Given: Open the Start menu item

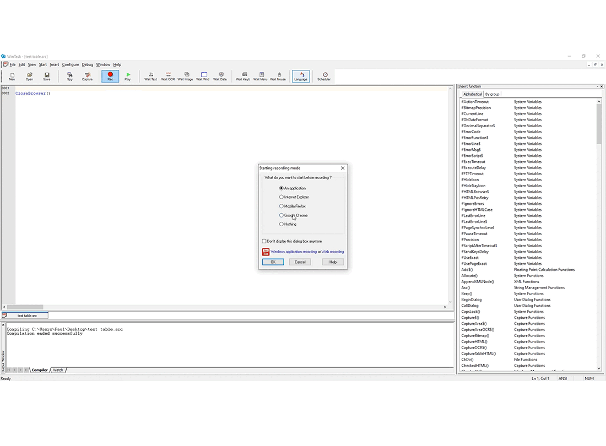Looking at the screenshot, I should click(x=42, y=64).
